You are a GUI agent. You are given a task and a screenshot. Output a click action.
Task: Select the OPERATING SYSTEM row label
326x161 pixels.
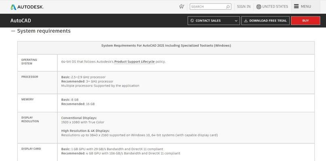[29, 62]
